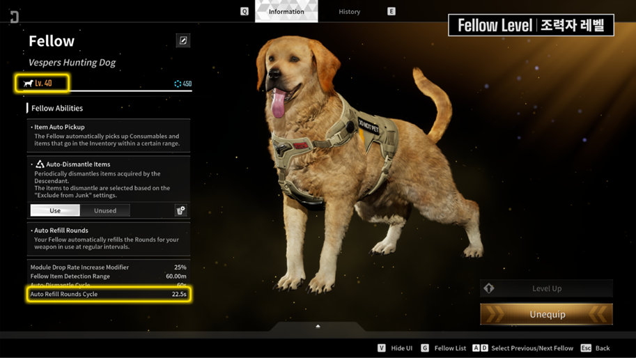Select the Information tab

pyautogui.click(x=286, y=11)
